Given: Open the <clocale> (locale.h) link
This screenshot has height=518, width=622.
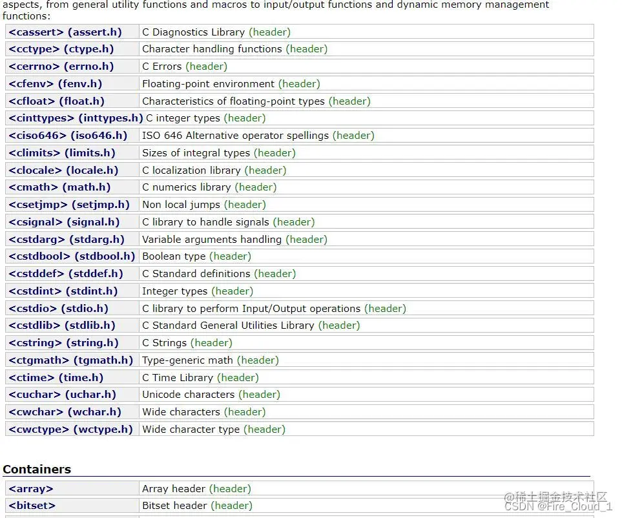Looking at the screenshot, I should 63,170.
